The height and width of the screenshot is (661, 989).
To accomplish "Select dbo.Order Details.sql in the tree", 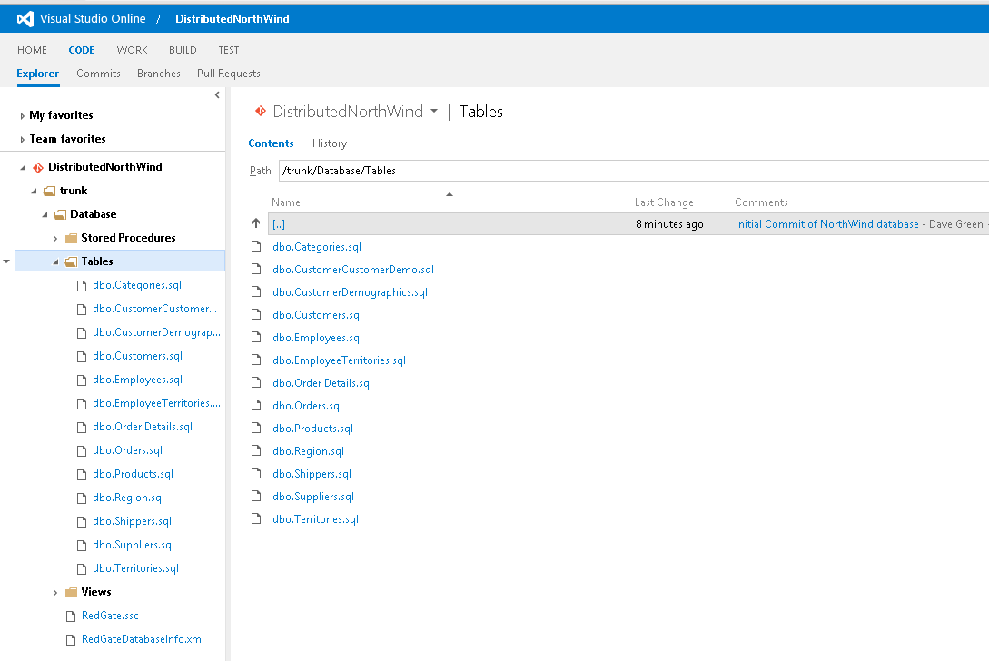I will pos(143,427).
